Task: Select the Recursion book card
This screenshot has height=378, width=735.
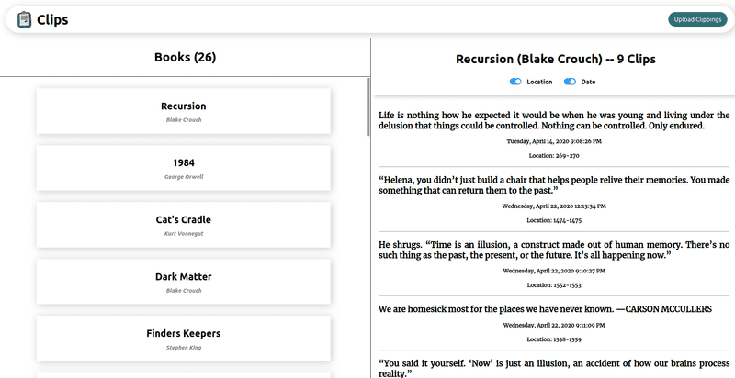Action: (x=183, y=111)
